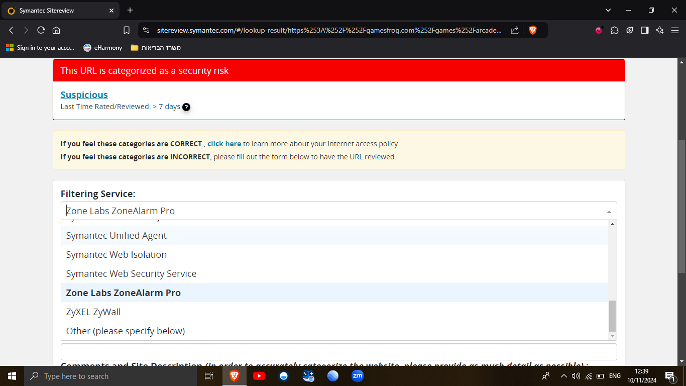Toggle the browser sidebar panel

[x=645, y=30]
